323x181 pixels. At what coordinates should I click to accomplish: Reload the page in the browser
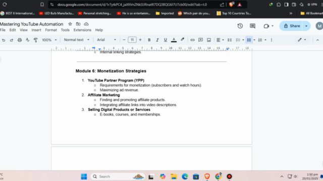pyautogui.click(x=5, y=5)
